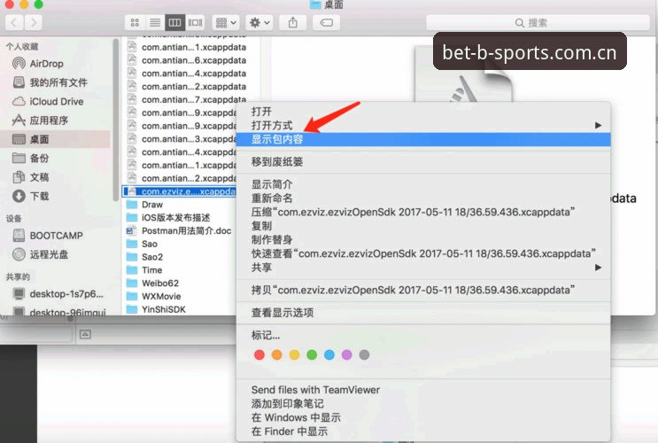
Task: Choose 查看显示选项 in context menu
Action: tap(423, 313)
